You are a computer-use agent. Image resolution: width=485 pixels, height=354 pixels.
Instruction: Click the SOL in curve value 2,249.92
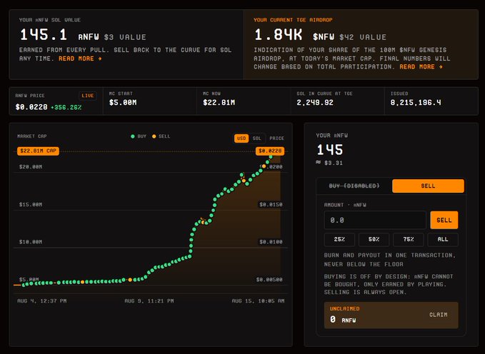coord(315,103)
